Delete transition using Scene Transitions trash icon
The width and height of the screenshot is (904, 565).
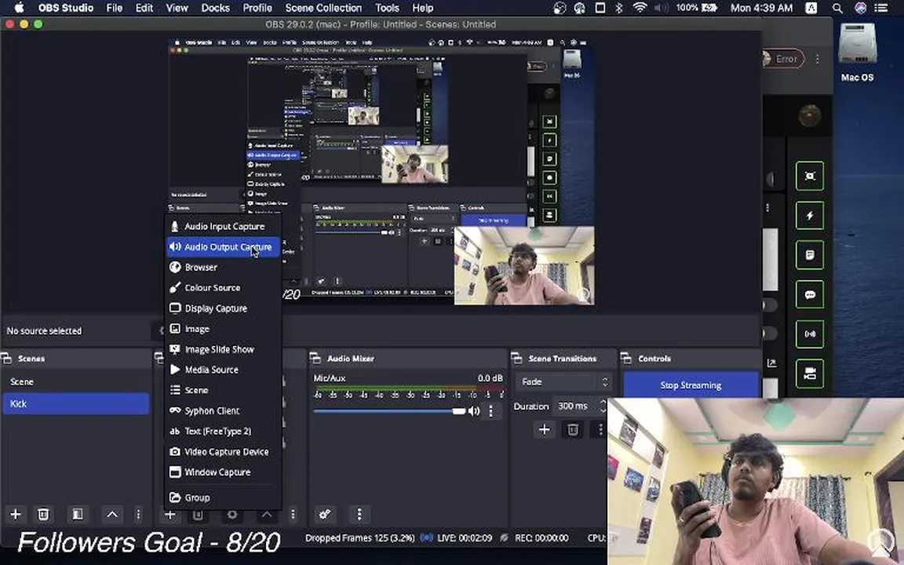point(573,429)
